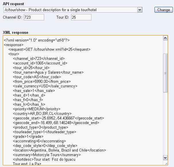Click the sale_currency USD line

click(45, 86)
